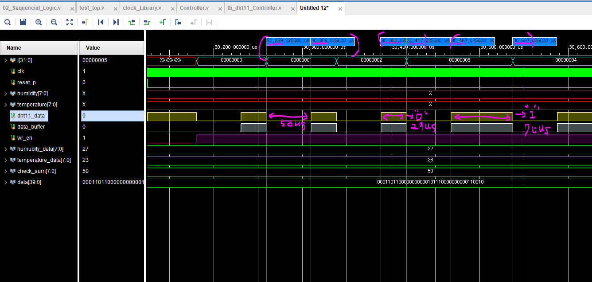
Task: Jump to the previous signal transition
Action: coord(131,22)
